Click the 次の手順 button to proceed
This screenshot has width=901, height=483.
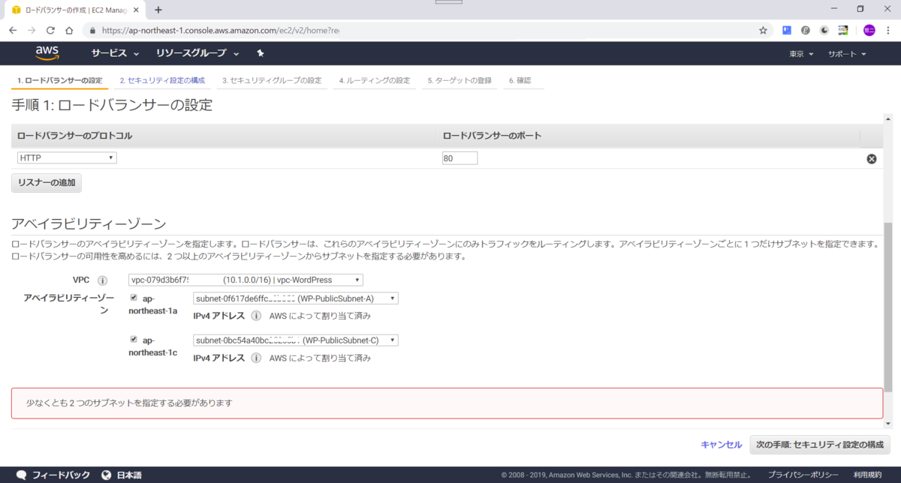820,445
